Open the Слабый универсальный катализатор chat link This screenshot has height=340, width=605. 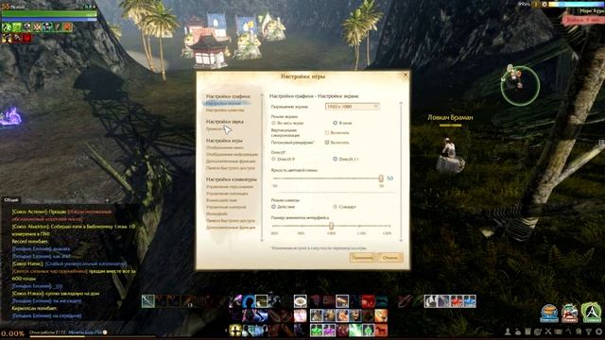pyautogui.click(x=86, y=263)
